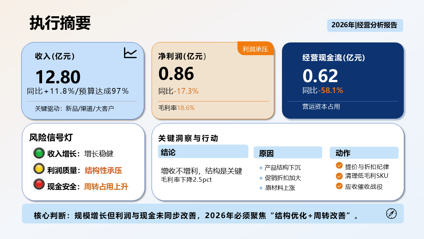The height and width of the screenshot is (239, 424).
Task: Click checkmark icon beside 应收催收战役
Action: [339, 186]
